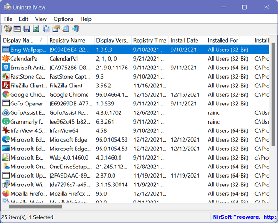Sort by the Display Version column header
Screen dimensions: 278x223
click(113, 40)
